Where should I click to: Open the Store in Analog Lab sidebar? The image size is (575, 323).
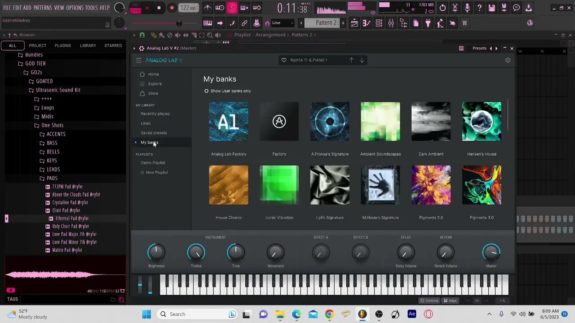(153, 93)
